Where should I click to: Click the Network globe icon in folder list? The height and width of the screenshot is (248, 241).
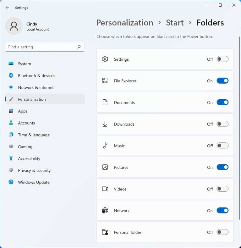[105, 210]
